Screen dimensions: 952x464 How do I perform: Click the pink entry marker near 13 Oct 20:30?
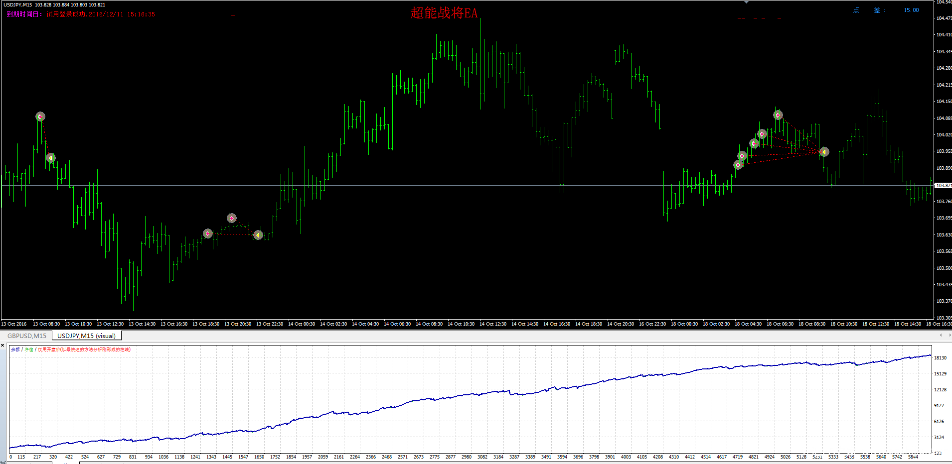pyautogui.click(x=232, y=218)
